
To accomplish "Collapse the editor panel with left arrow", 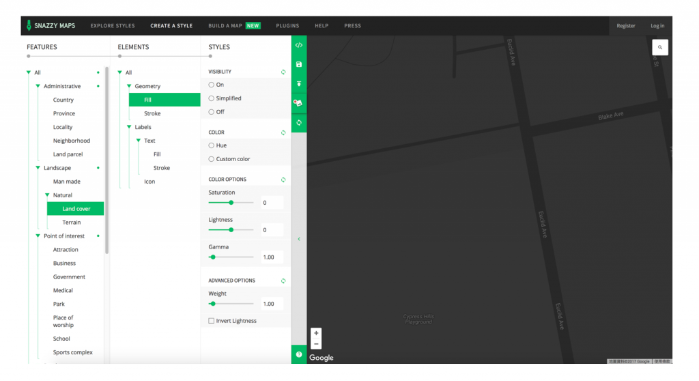I will 299,239.
